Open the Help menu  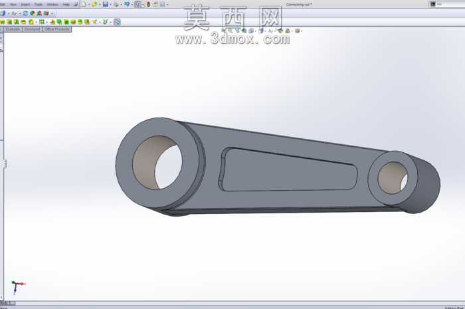66,5
